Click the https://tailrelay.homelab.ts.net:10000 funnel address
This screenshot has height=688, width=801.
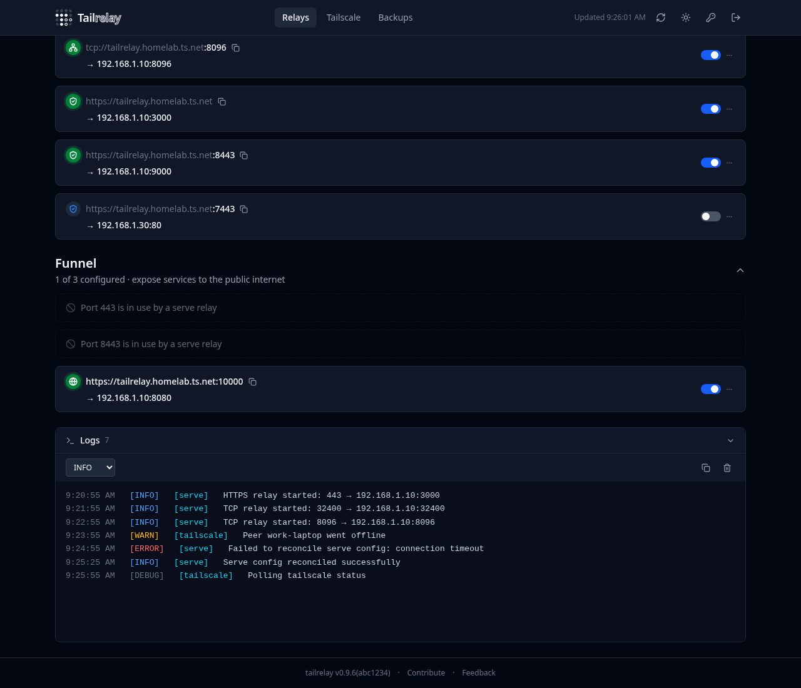[165, 382]
